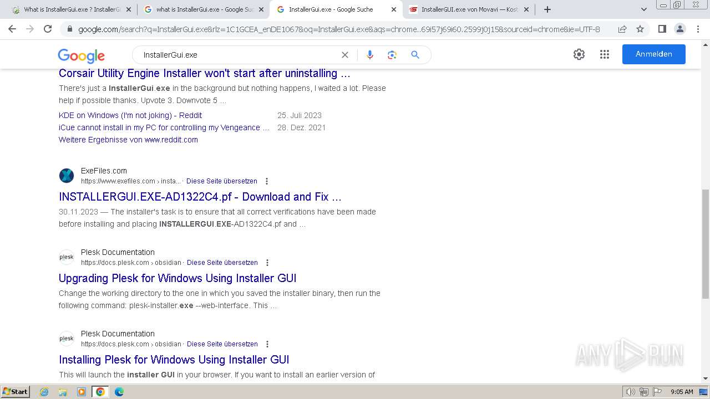Open 'Upgrading Plesk for Windows Using Installer GUI'

click(177, 278)
